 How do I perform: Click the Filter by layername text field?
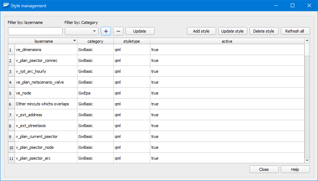(35, 31)
